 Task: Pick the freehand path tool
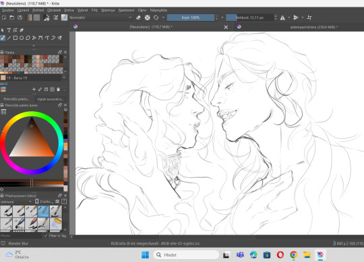47,38
